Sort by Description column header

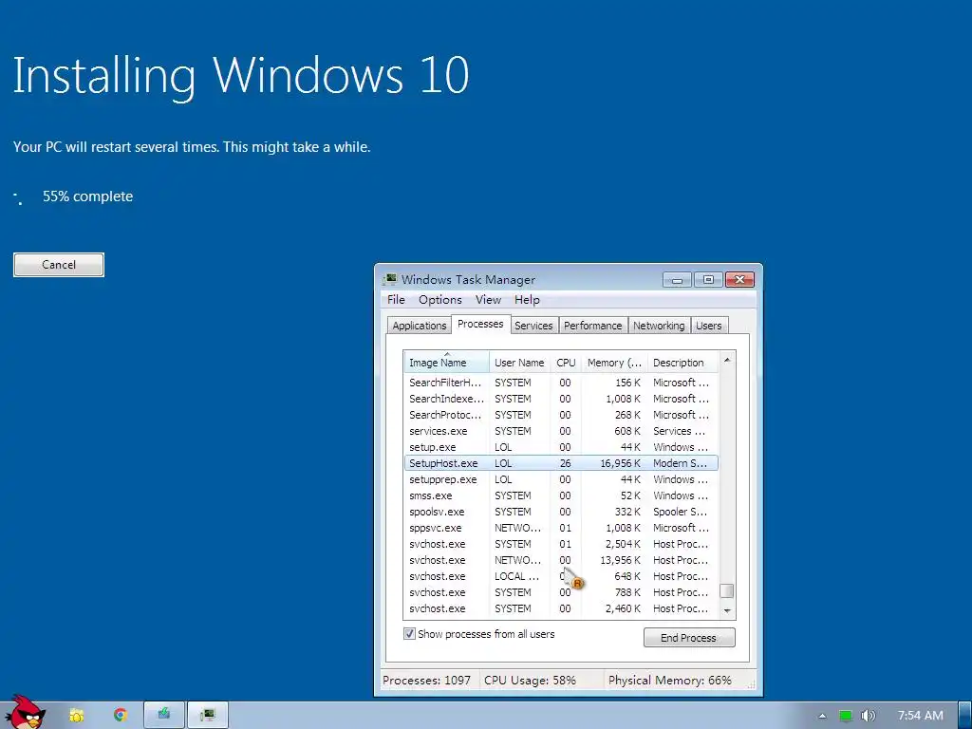(682, 363)
